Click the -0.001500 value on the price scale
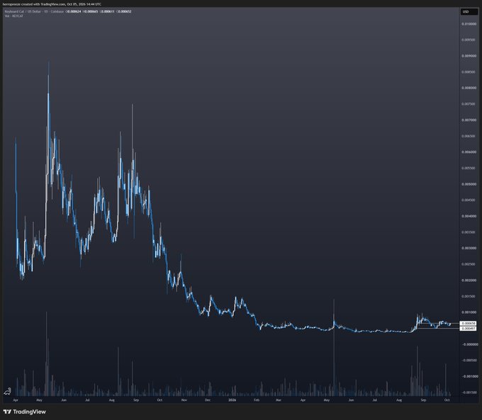This screenshot has height=420, width=482. (469, 392)
